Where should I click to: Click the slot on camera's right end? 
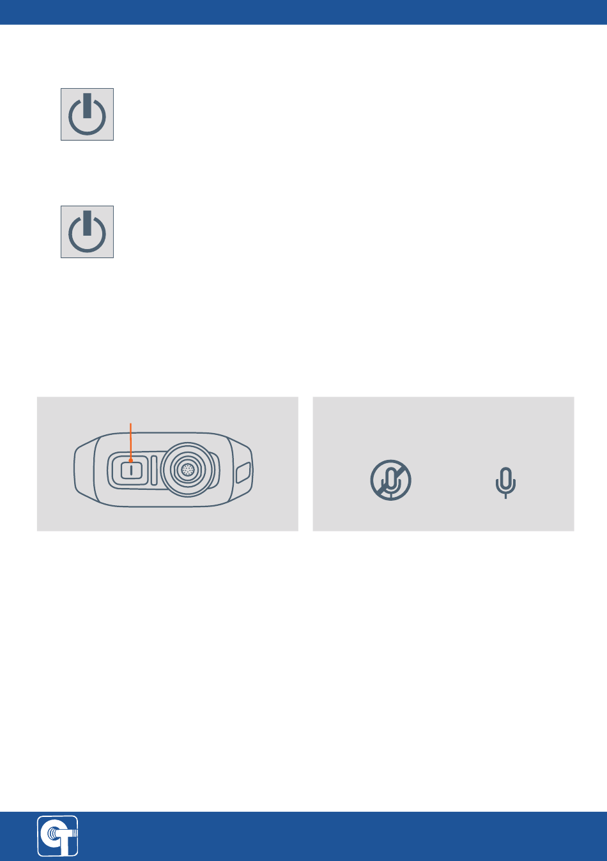click(x=243, y=474)
